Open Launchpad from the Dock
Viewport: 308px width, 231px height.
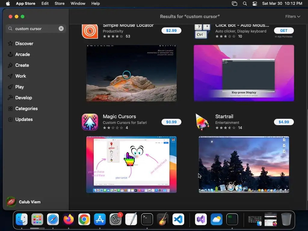point(37,219)
